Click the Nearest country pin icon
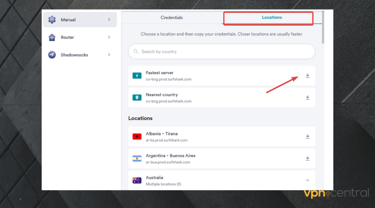The height and width of the screenshot is (208, 375). (x=137, y=98)
